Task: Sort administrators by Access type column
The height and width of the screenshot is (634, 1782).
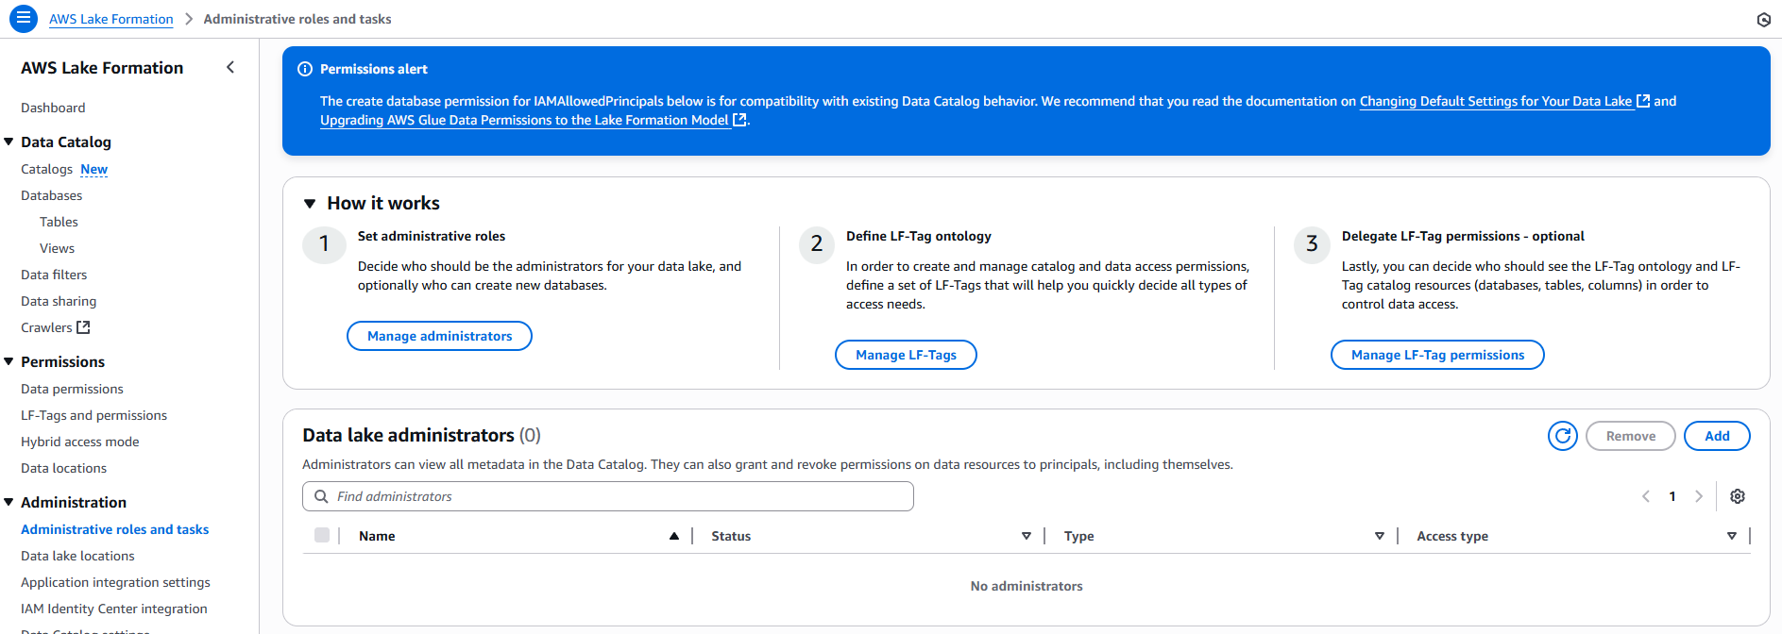Action: (1731, 536)
